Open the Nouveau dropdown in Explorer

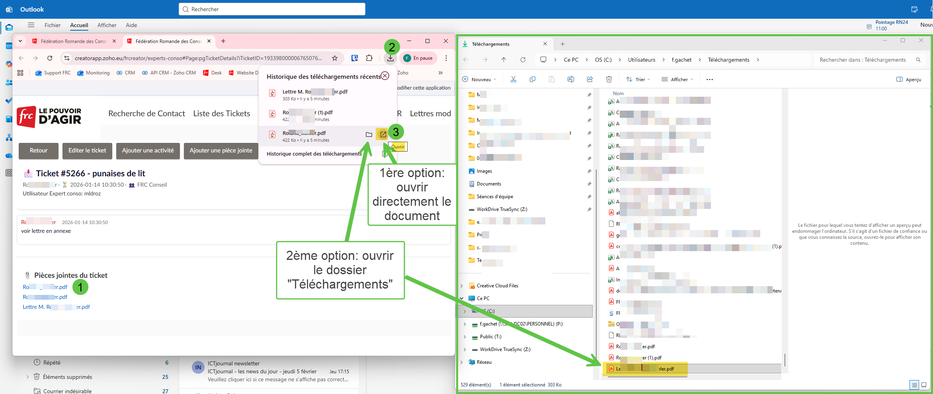tap(480, 80)
